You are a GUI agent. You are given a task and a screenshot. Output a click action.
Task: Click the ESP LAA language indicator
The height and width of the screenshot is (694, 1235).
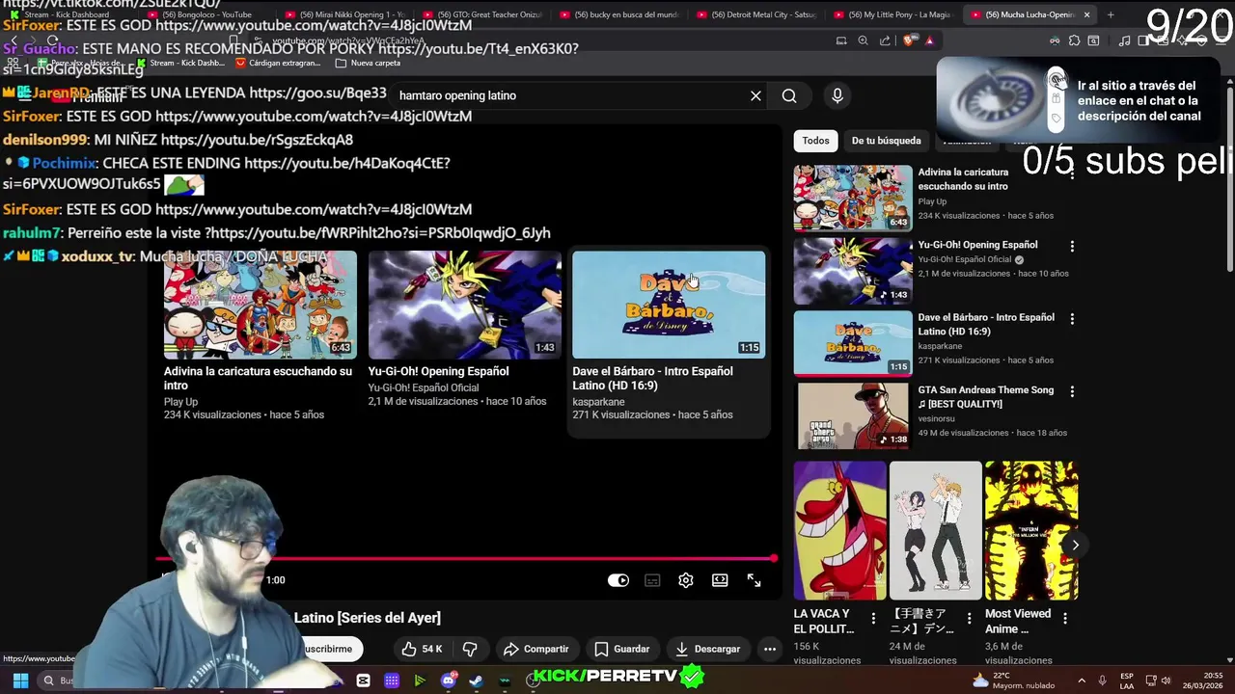pos(1127,681)
